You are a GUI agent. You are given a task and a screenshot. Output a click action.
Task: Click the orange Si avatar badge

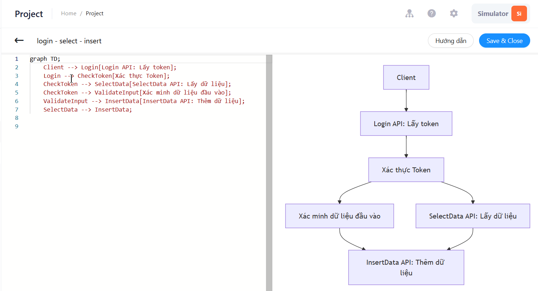click(x=519, y=14)
